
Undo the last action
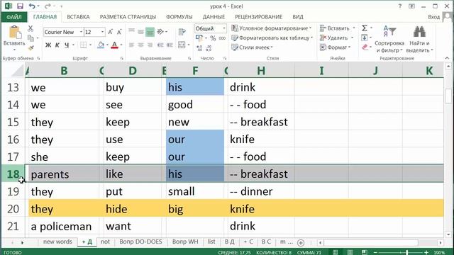coord(32,6)
